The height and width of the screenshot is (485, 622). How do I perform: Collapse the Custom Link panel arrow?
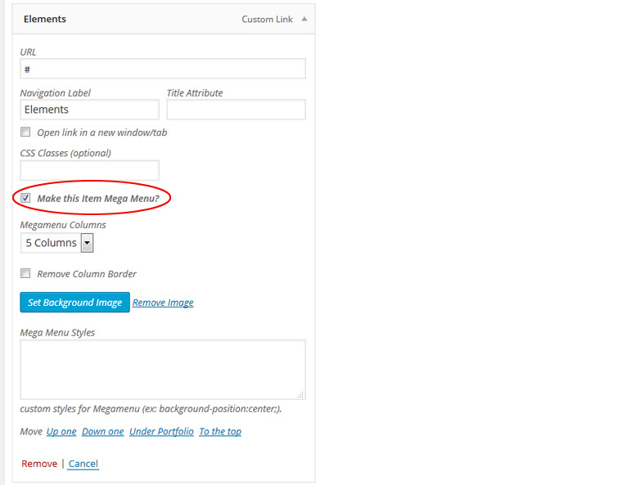(304, 19)
